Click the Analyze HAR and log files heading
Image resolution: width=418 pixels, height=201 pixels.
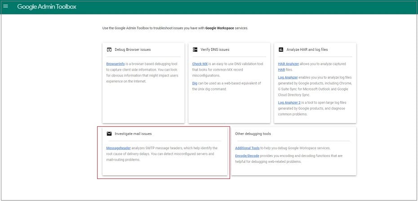pyautogui.click(x=307, y=49)
